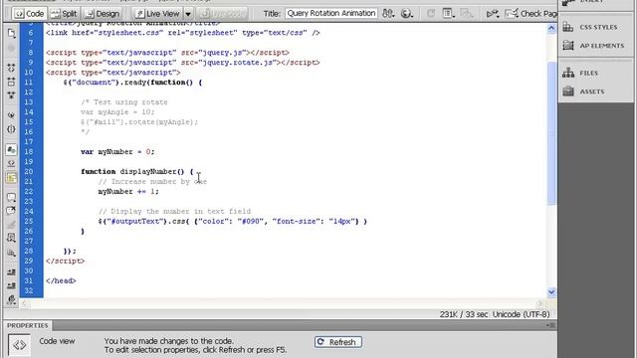The image size is (637, 358).
Task: Open Preview/Debug in Browser globe icon
Action: click(x=407, y=14)
